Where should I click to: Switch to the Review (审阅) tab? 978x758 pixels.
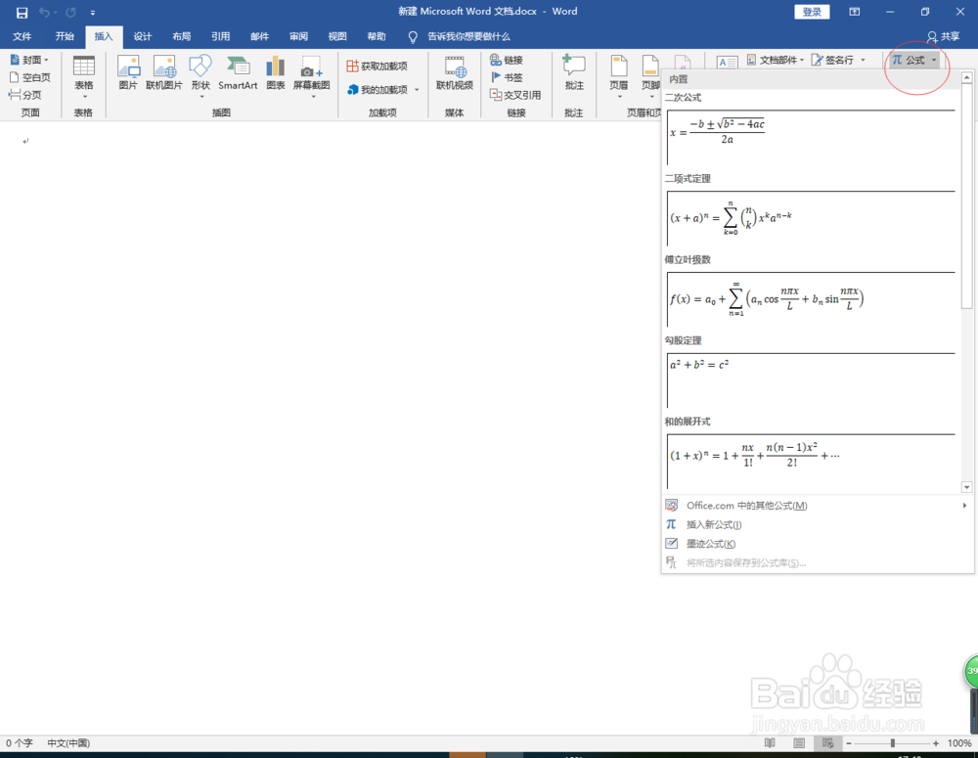298,37
